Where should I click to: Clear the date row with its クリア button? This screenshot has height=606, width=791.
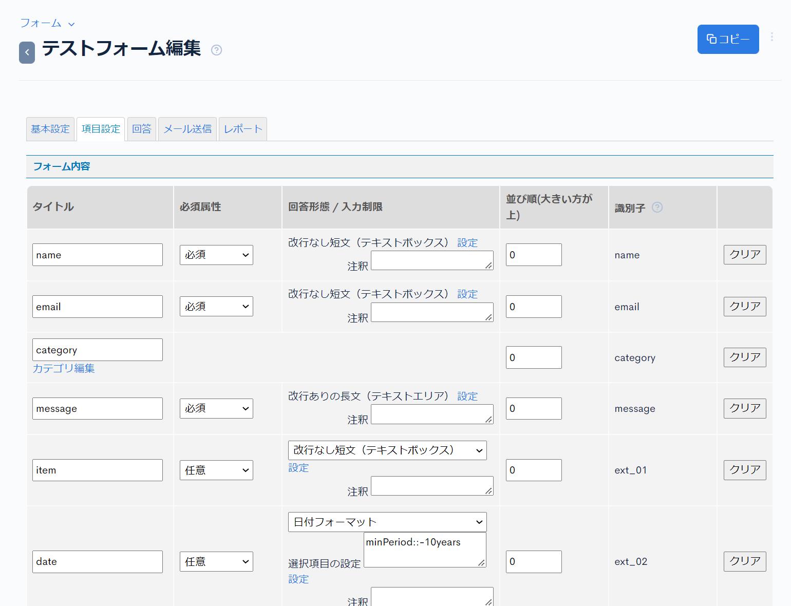click(x=744, y=561)
